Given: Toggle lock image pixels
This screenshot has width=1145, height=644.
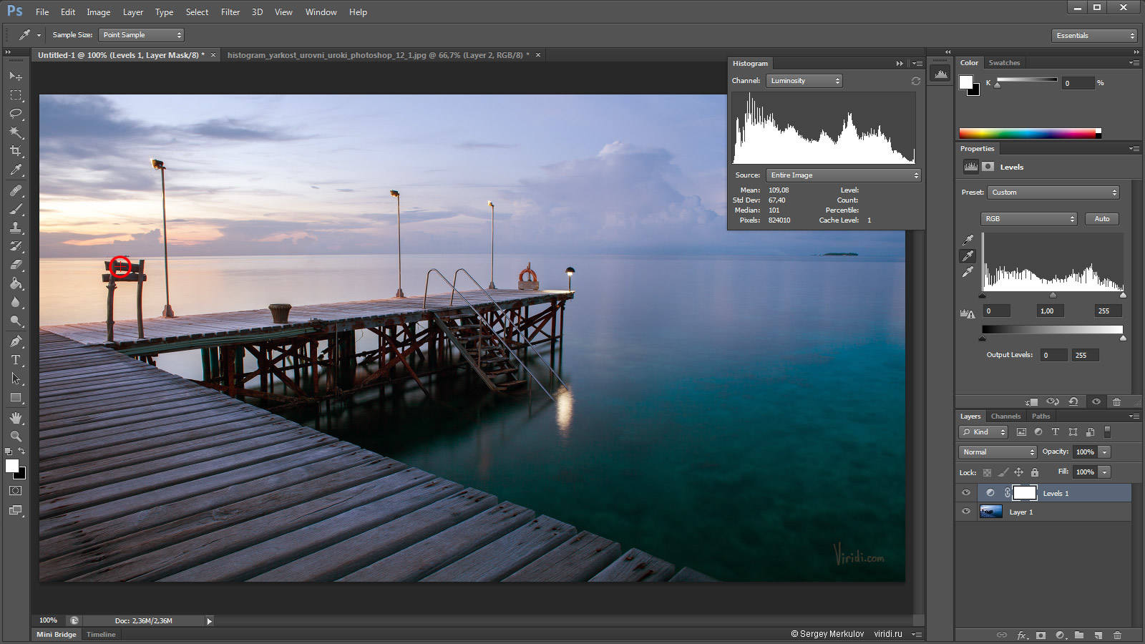Looking at the screenshot, I should 1003,472.
